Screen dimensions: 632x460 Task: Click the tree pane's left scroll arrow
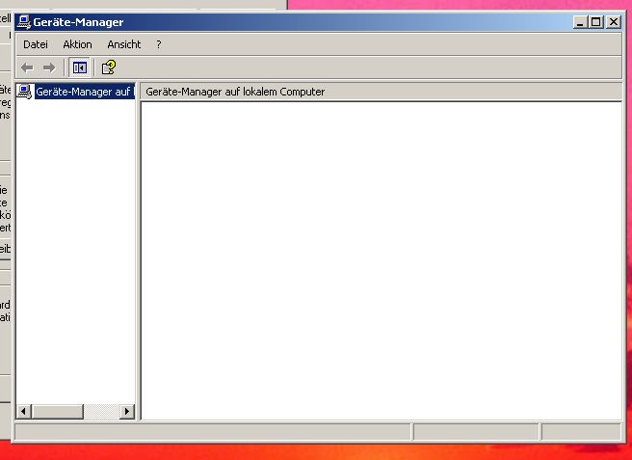24,412
